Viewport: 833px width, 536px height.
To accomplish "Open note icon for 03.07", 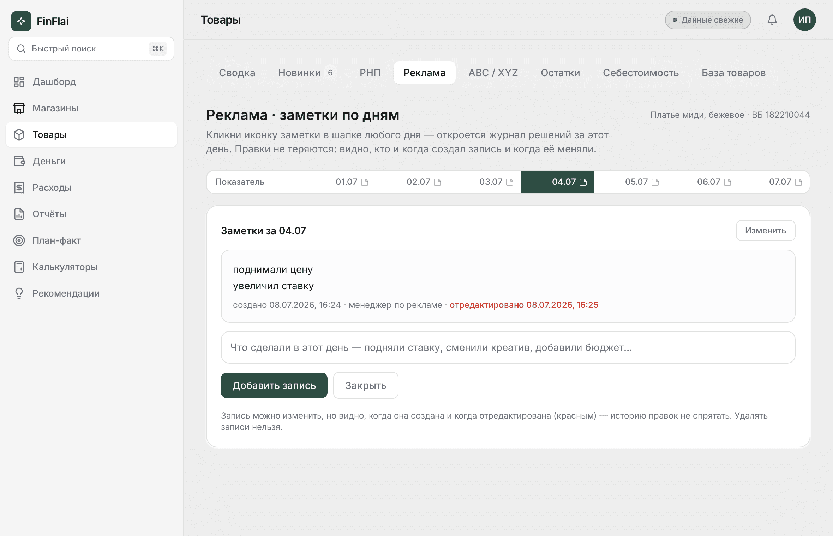I will click(x=510, y=182).
